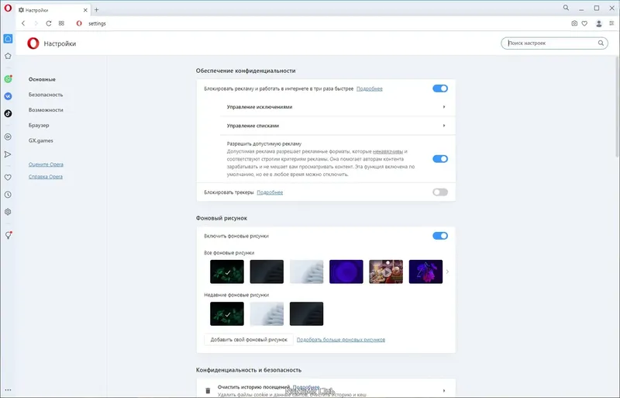This screenshot has width=620, height=398.
Task: Select Основные in settings menu
Action: point(42,79)
